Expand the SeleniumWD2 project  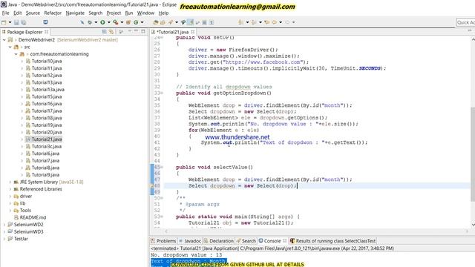click(4, 225)
